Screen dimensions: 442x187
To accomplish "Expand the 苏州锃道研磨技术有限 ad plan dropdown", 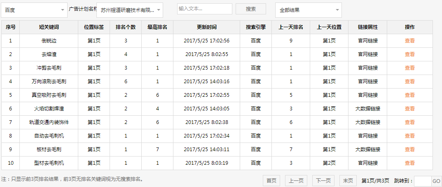I will (130, 10).
